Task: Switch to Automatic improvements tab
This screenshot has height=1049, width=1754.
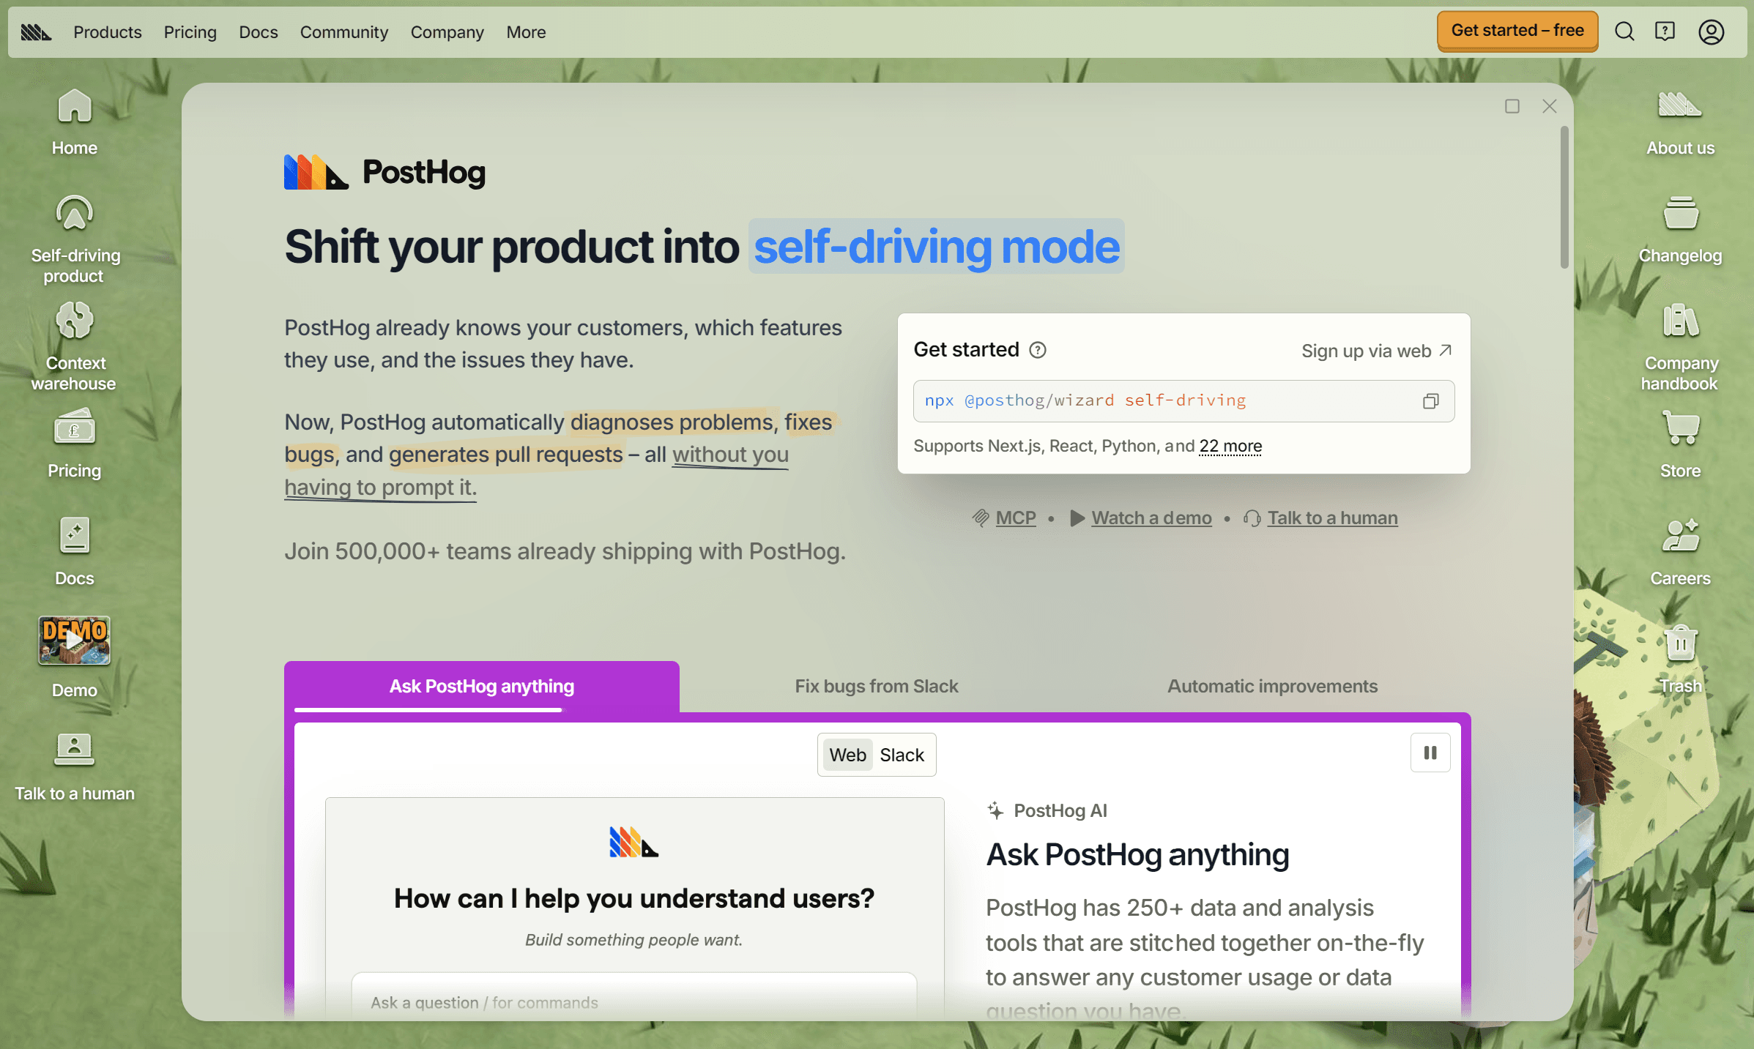Action: (x=1272, y=687)
